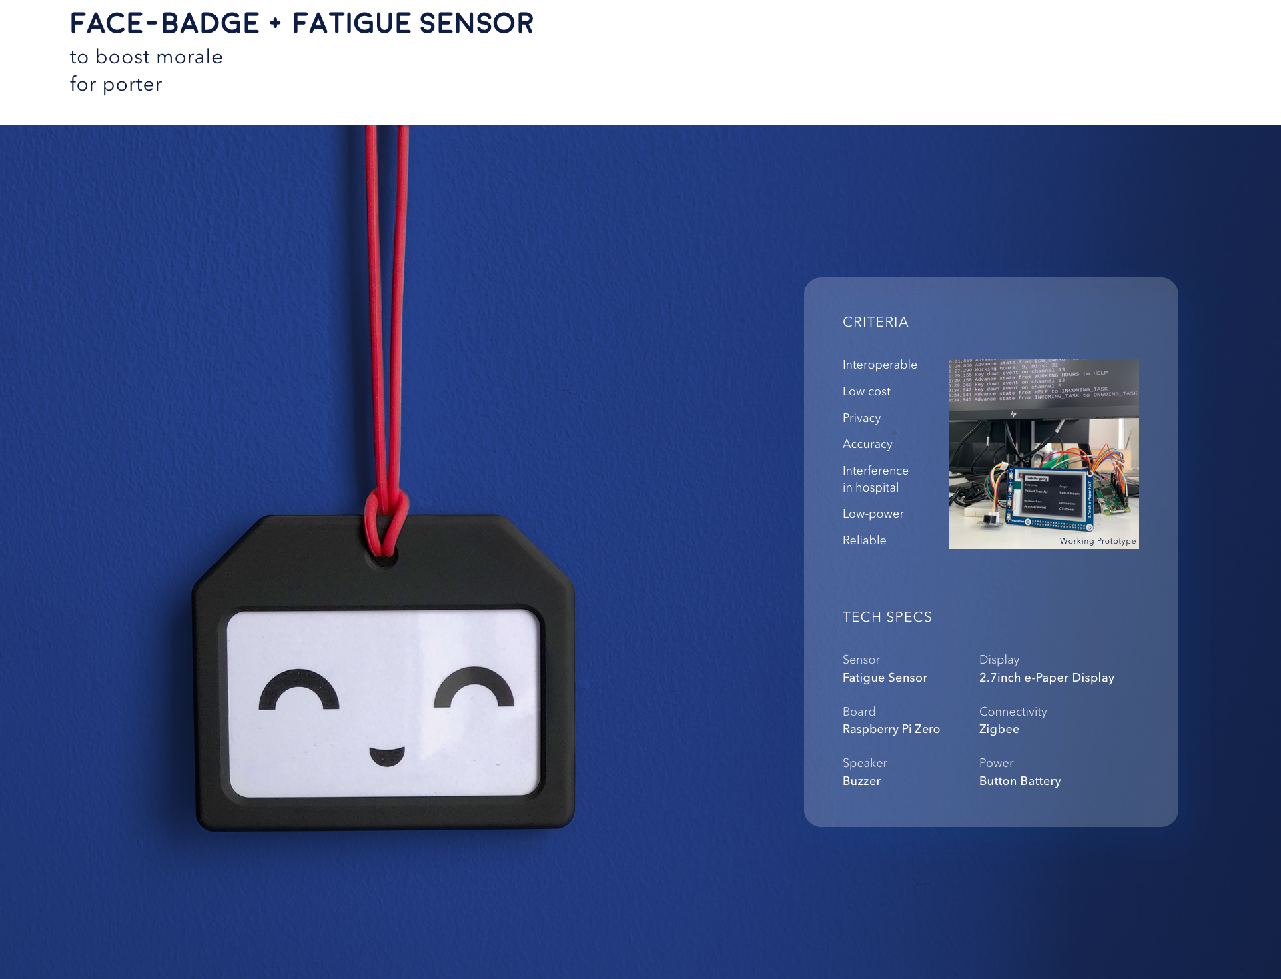The width and height of the screenshot is (1281, 979).
Task: Click the Privacy criterion text
Action: coord(861,418)
